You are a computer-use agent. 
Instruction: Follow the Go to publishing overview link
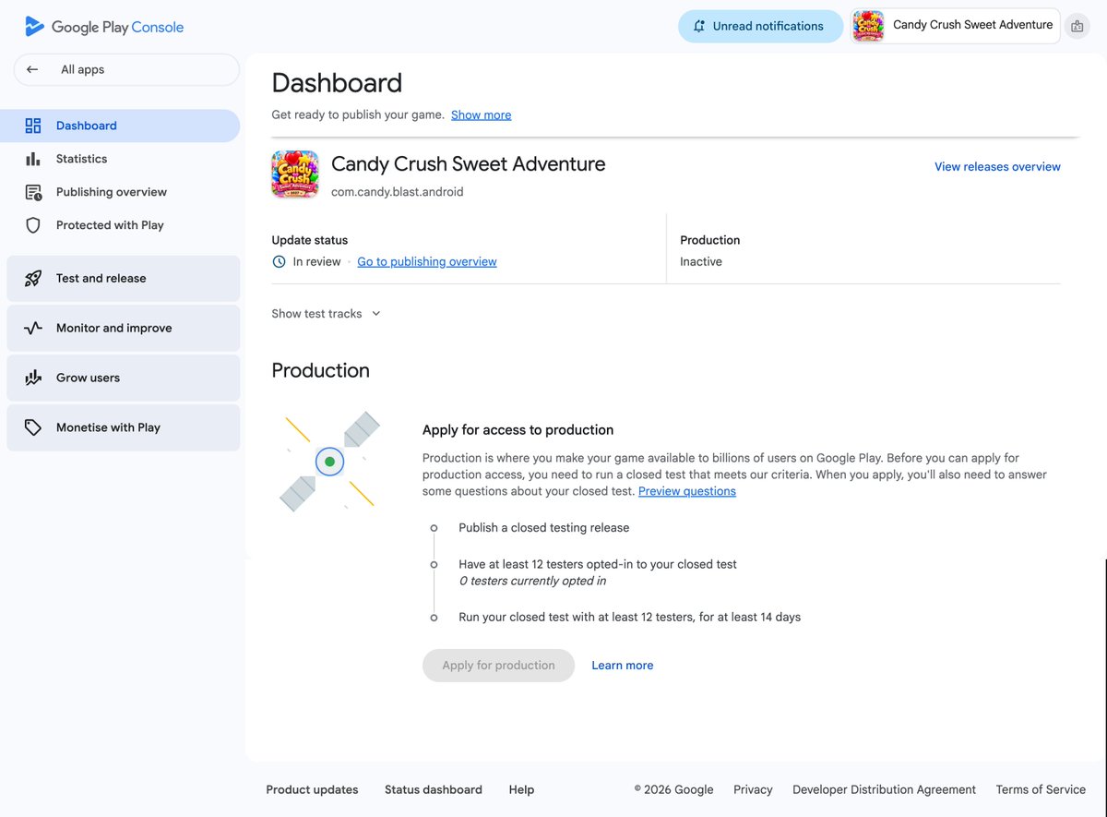pos(427,262)
